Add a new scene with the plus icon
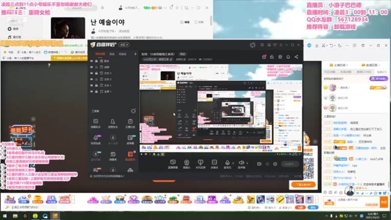 tap(135, 54)
